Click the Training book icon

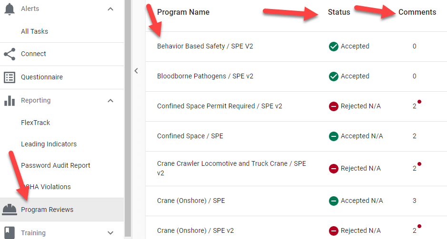tap(10, 233)
